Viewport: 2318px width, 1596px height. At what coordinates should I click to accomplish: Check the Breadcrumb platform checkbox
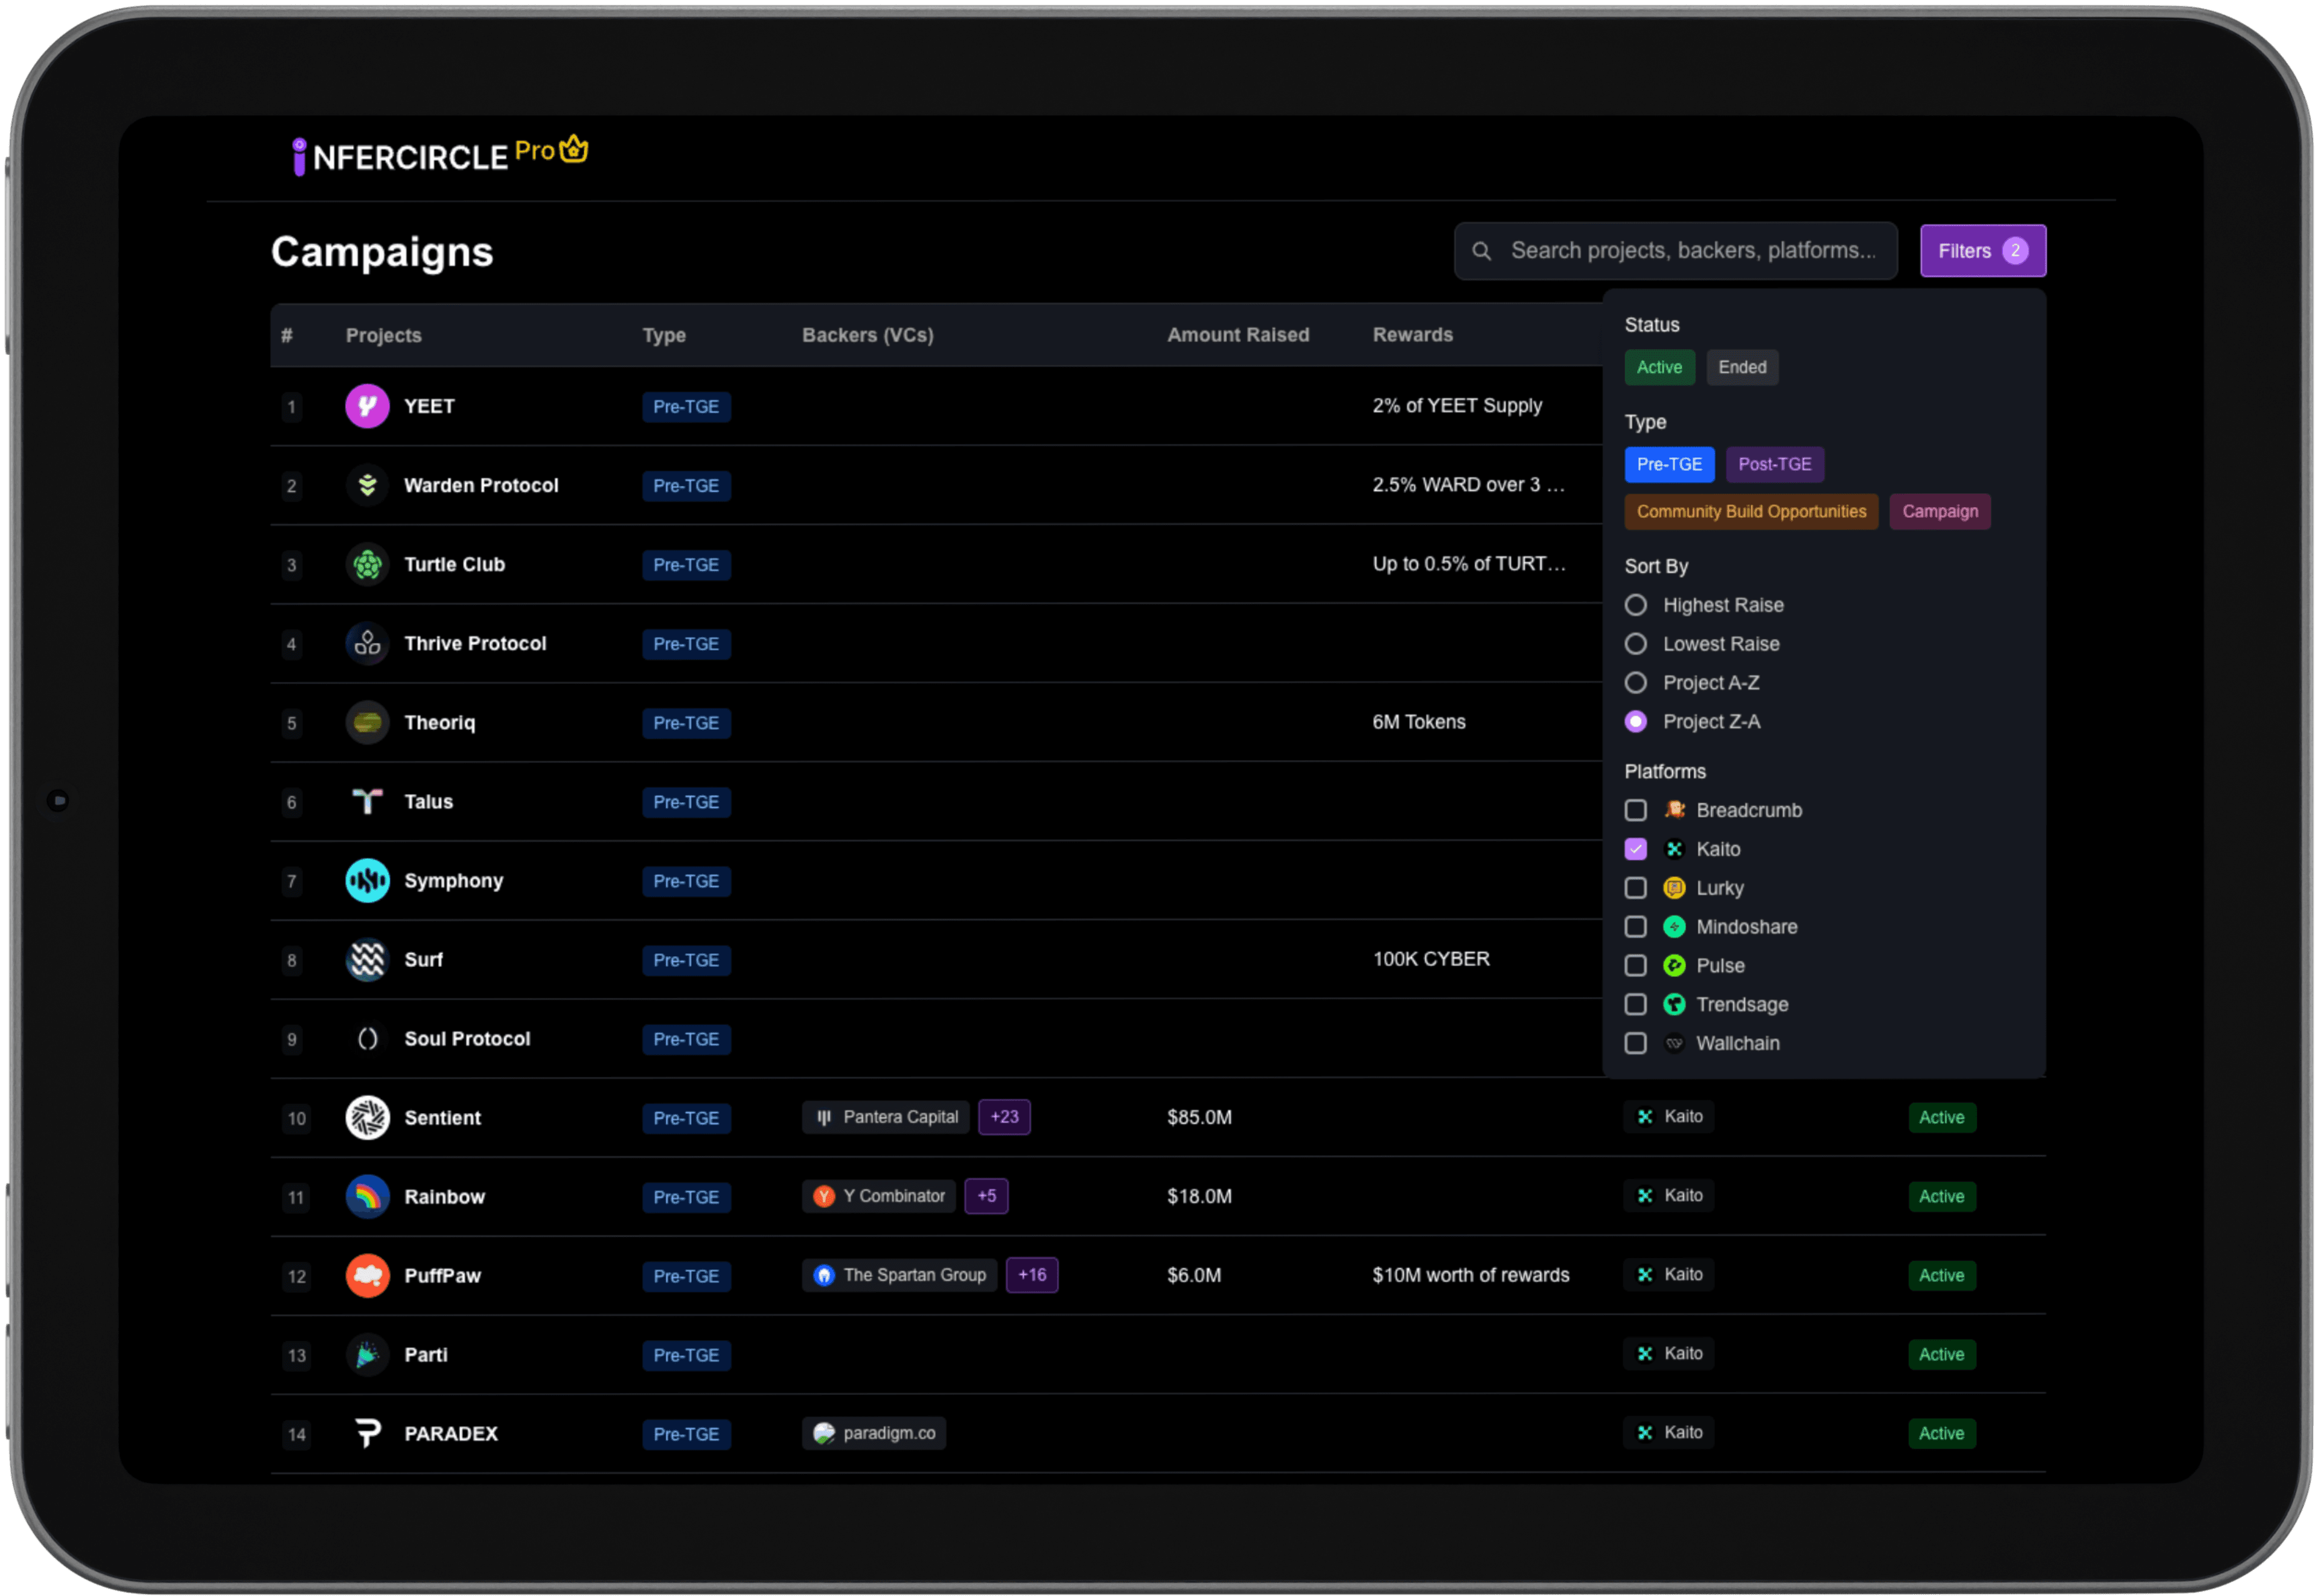[x=1636, y=810]
